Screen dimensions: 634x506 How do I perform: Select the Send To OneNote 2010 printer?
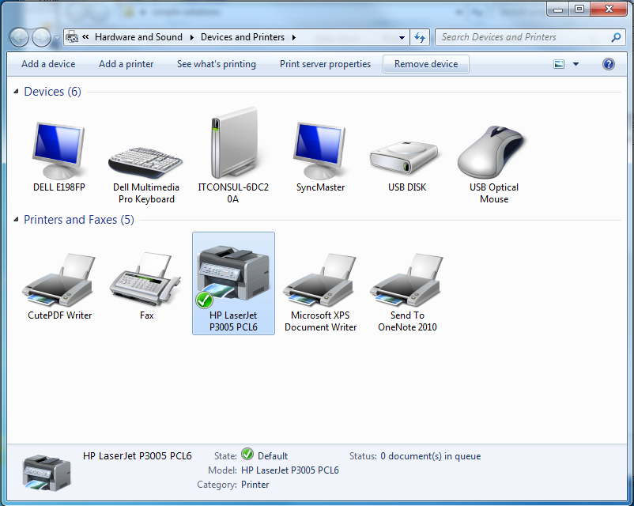[x=407, y=281]
